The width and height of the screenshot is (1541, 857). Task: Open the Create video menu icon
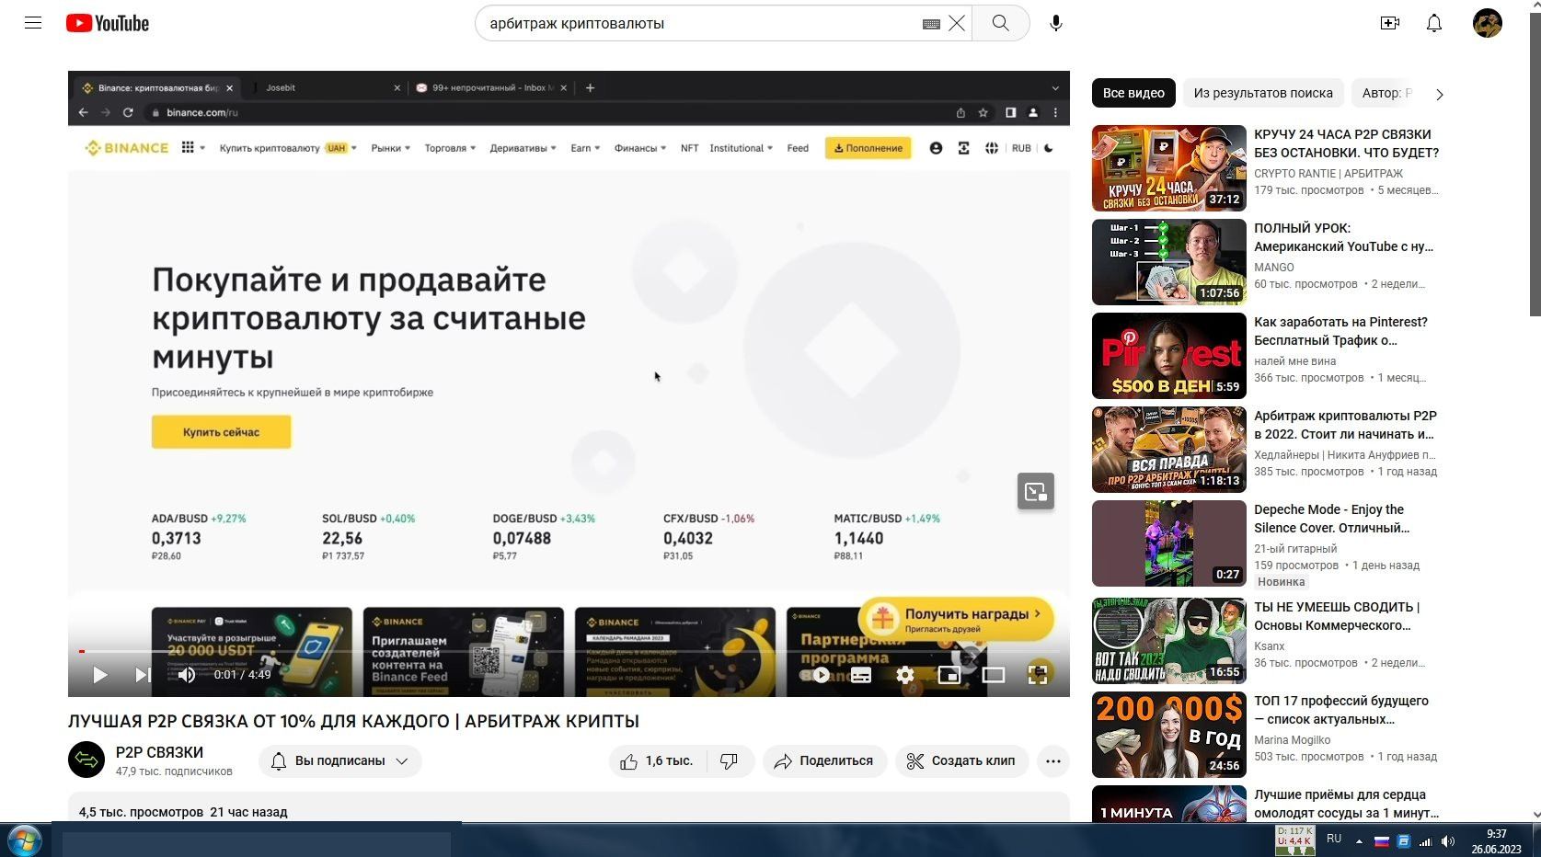[x=1390, y=23]
